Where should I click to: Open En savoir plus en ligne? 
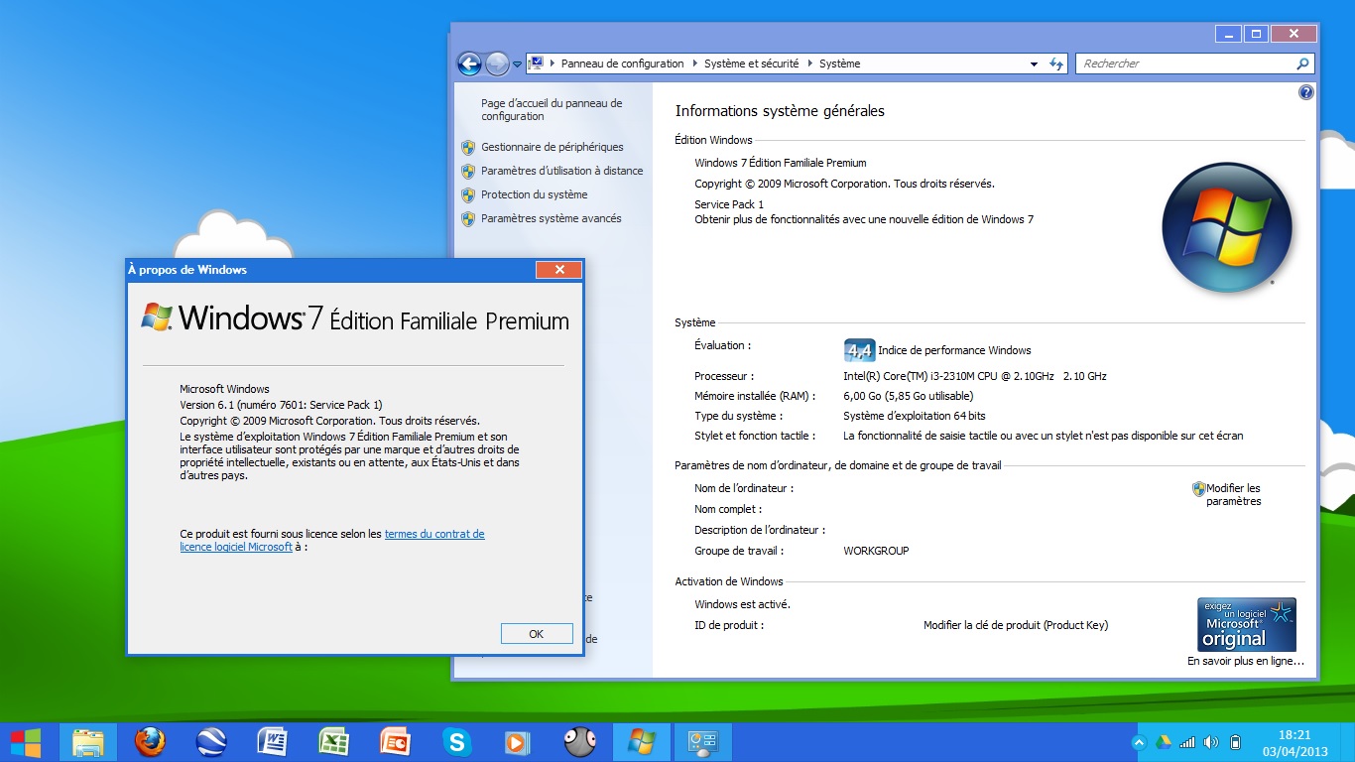click(1246, 661)
